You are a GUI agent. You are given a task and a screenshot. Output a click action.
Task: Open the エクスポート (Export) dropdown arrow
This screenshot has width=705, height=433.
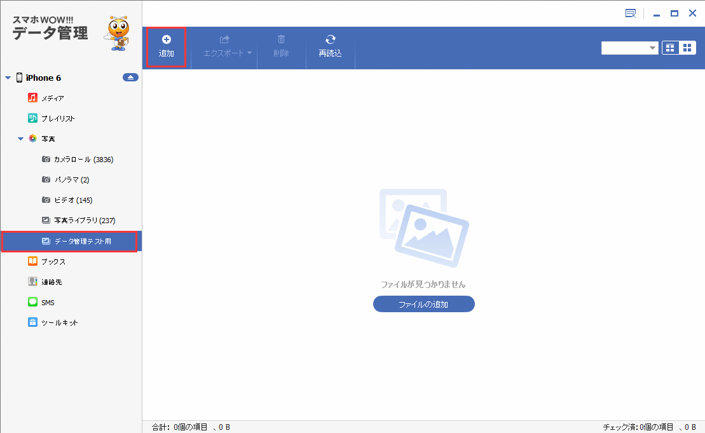click(250, 53)
